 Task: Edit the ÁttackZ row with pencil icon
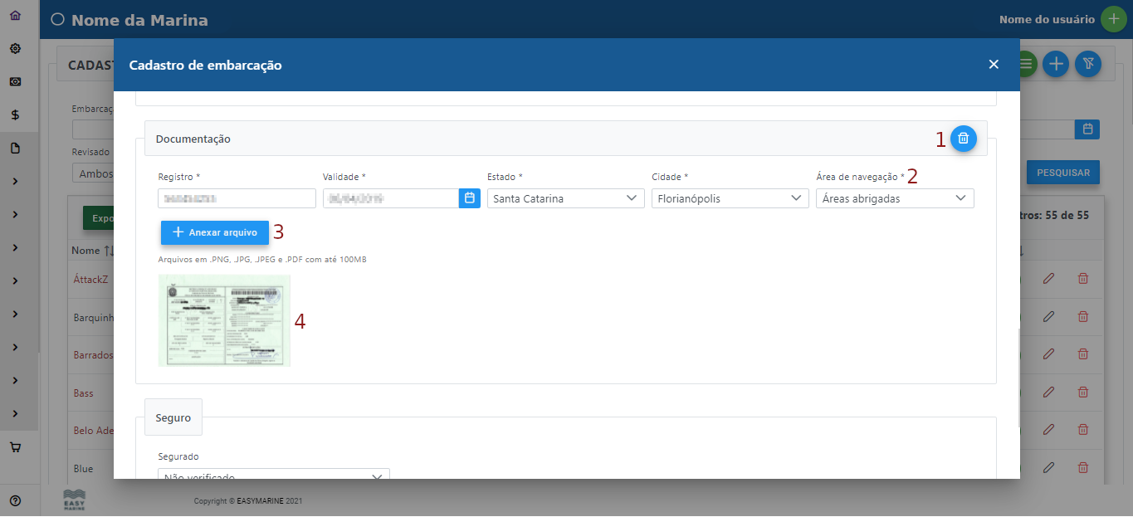[1048, 279]
